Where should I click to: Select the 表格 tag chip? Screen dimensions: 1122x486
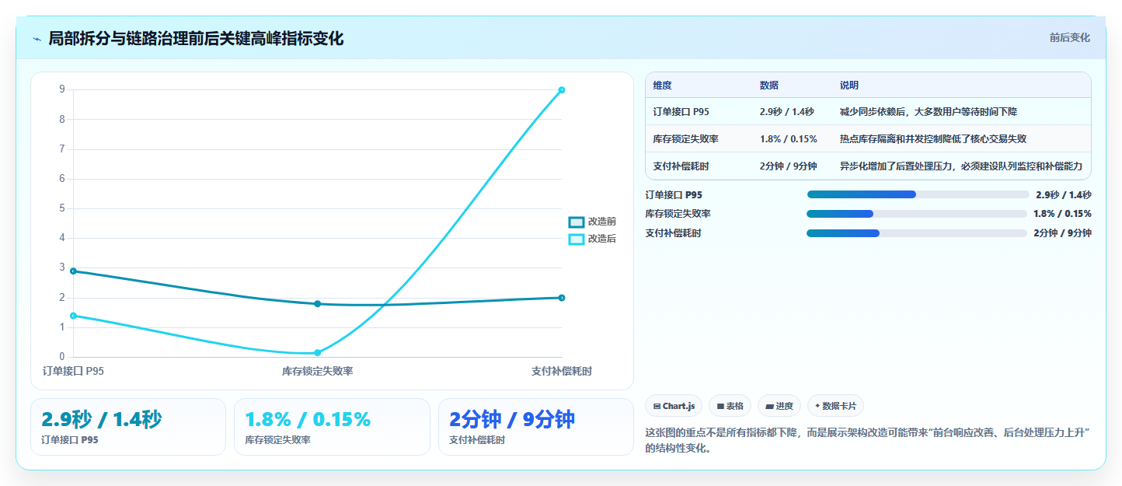click(730, 406)
